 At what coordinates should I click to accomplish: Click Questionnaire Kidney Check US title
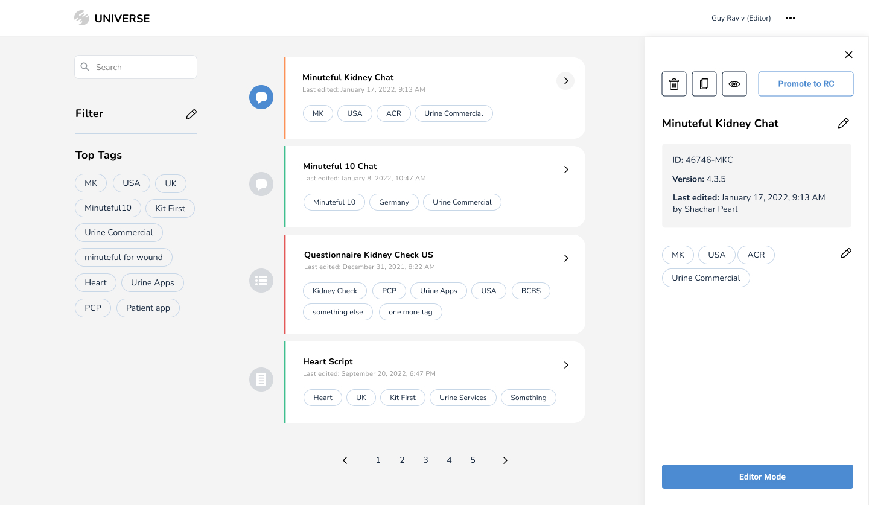click(x=369, y=255)
